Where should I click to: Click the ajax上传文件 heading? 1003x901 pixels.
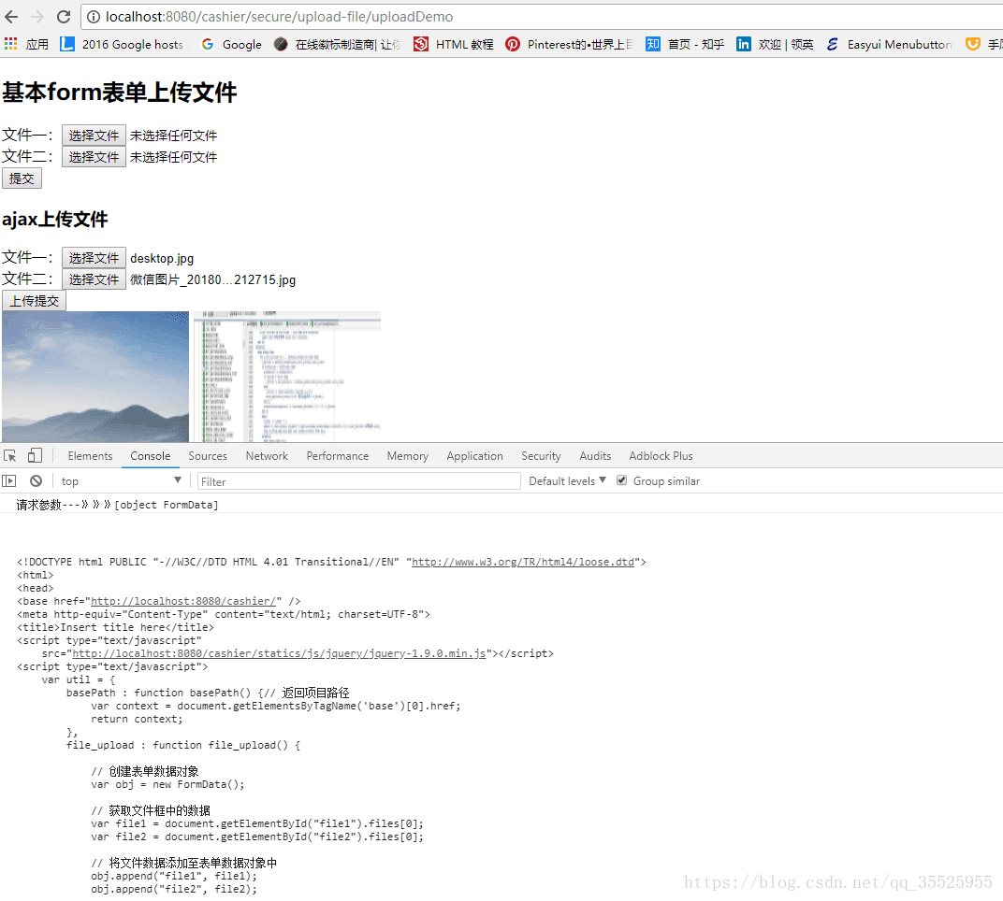click(55, 220)
